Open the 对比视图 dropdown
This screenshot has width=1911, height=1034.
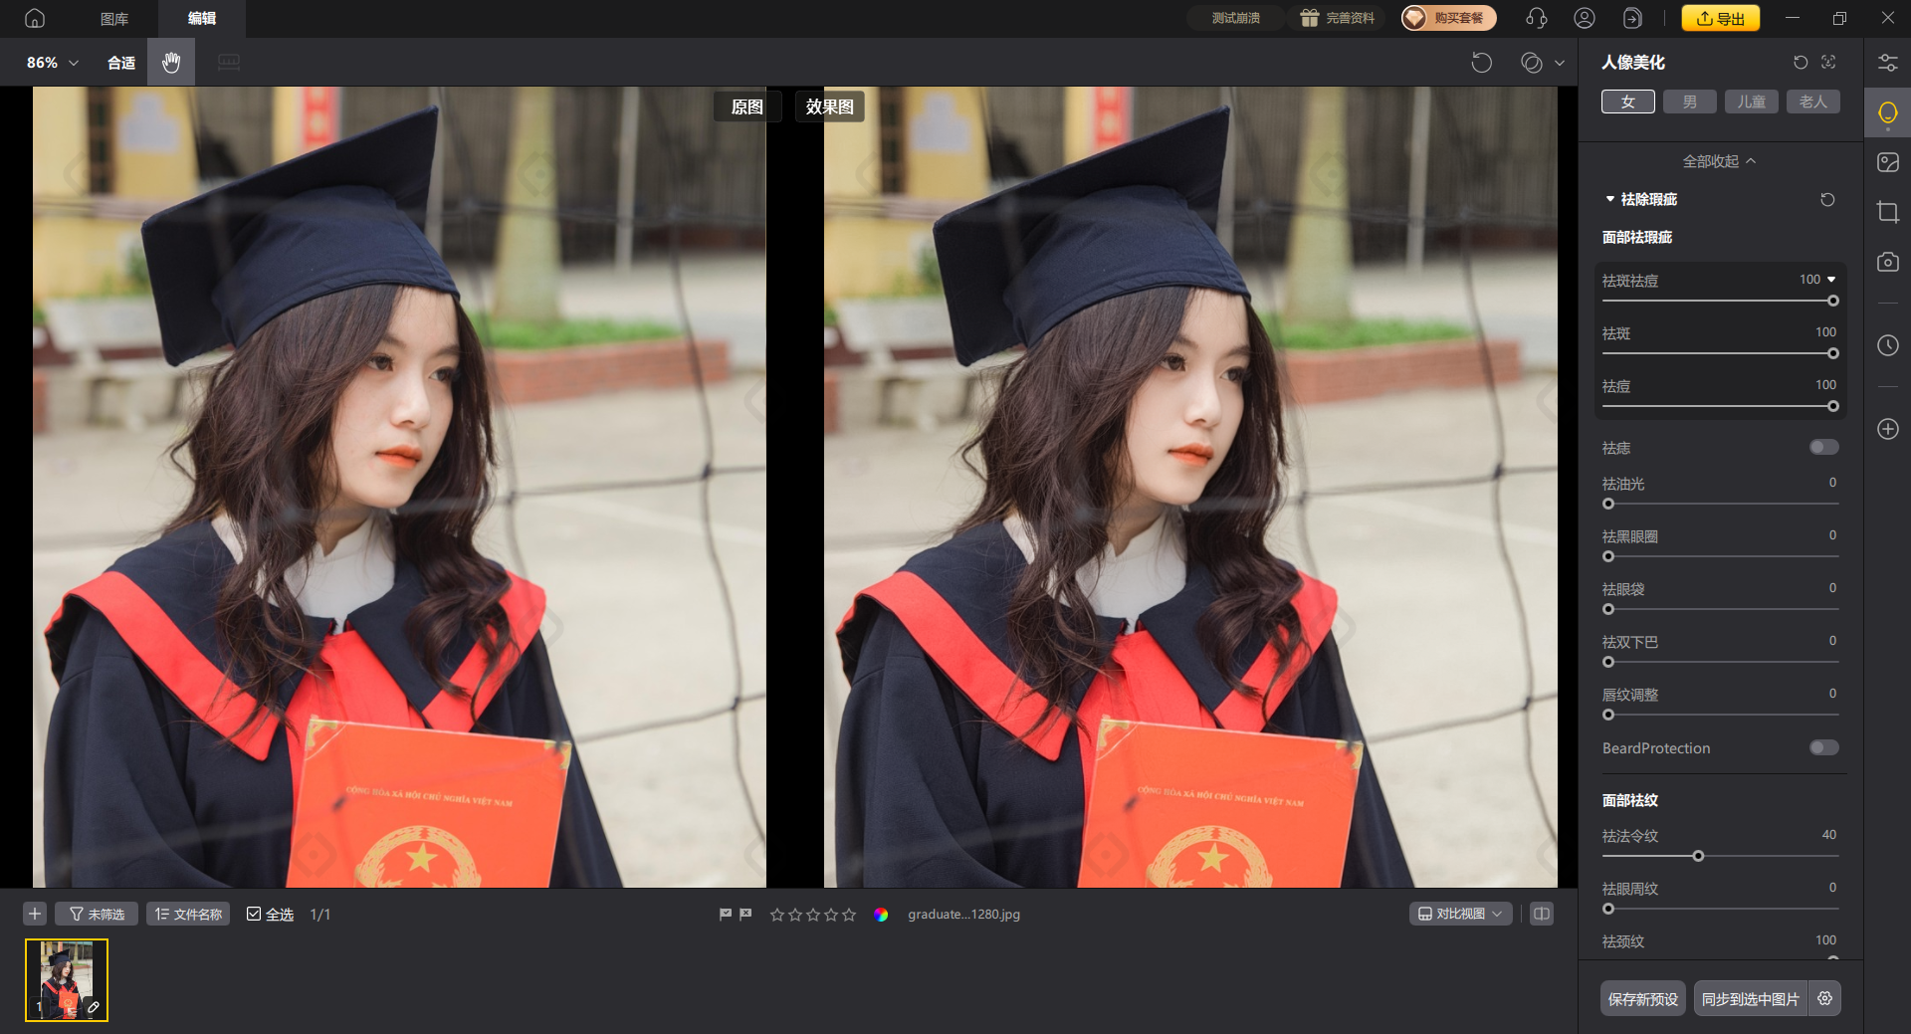[x=1460, y=914]
